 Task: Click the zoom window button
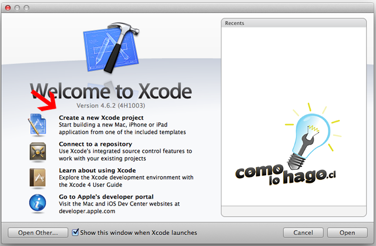click(x=26, y=8)
